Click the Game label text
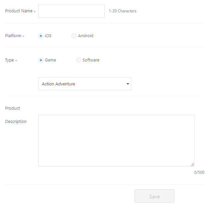Viewport: 208px width, 208px height. [x=51, y=60]
